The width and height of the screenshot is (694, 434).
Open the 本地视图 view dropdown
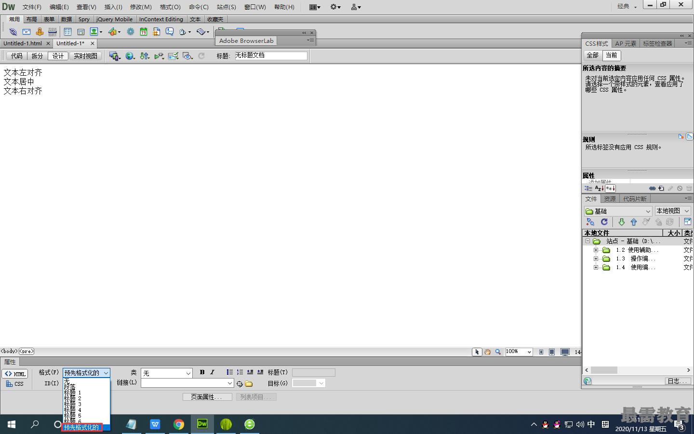click(x=673, y=211)
